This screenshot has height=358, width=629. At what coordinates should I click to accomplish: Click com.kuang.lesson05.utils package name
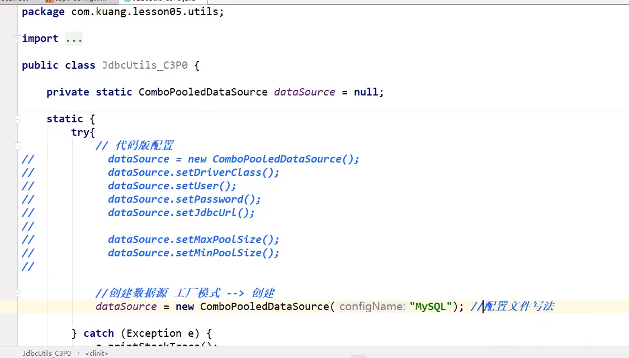(145, 12)
